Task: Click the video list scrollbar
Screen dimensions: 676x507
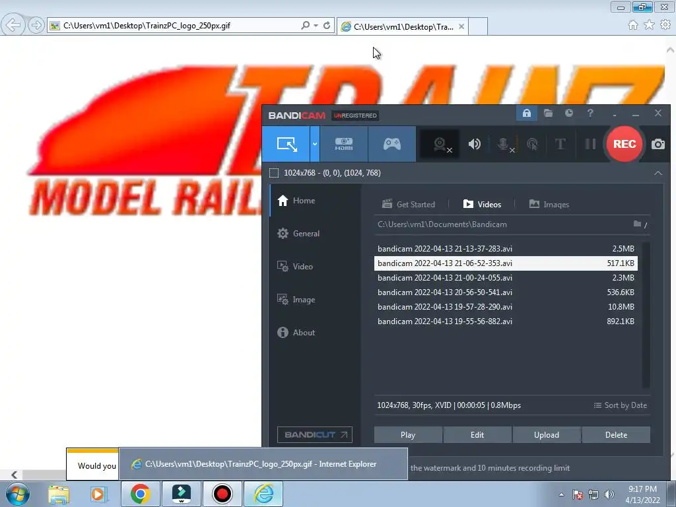Action: coord(646,315)
